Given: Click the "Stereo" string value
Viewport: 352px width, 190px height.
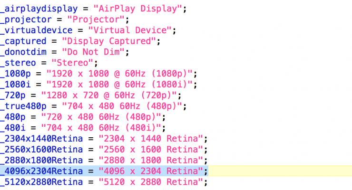Looking at the screenshot, I should pyautogui.click(x=74, y=63).
